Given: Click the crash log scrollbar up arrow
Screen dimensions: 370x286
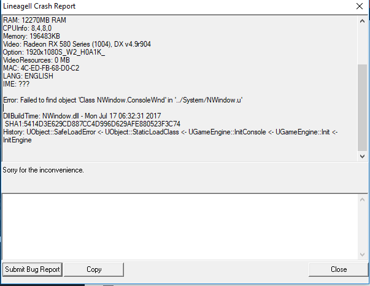Looking at the screenshot, I should coord(361,20).
